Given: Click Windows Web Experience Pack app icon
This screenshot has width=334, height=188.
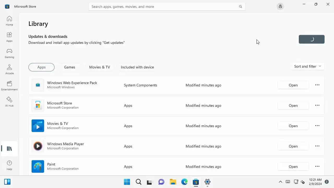Looking at the screenshot, I should click(x=38, y=85).
